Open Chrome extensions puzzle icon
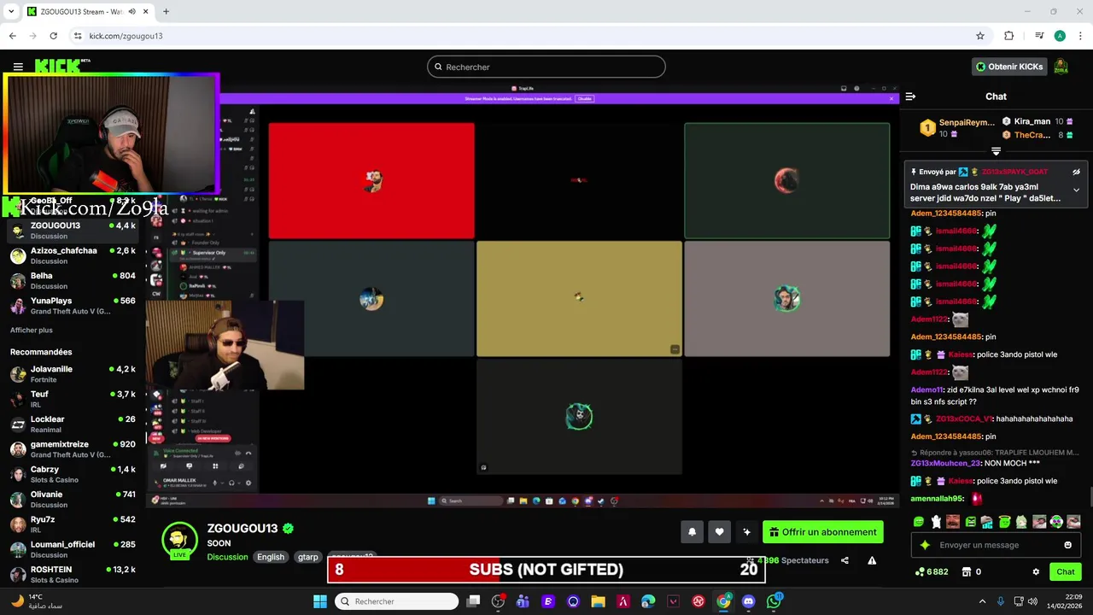The width and height of the screenshot is (1093, 615). (1008, 36)
